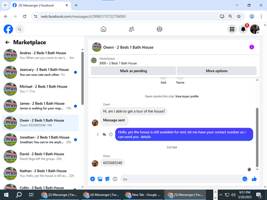
Task: Open the tab search dropdown
Action: point(5,5)
